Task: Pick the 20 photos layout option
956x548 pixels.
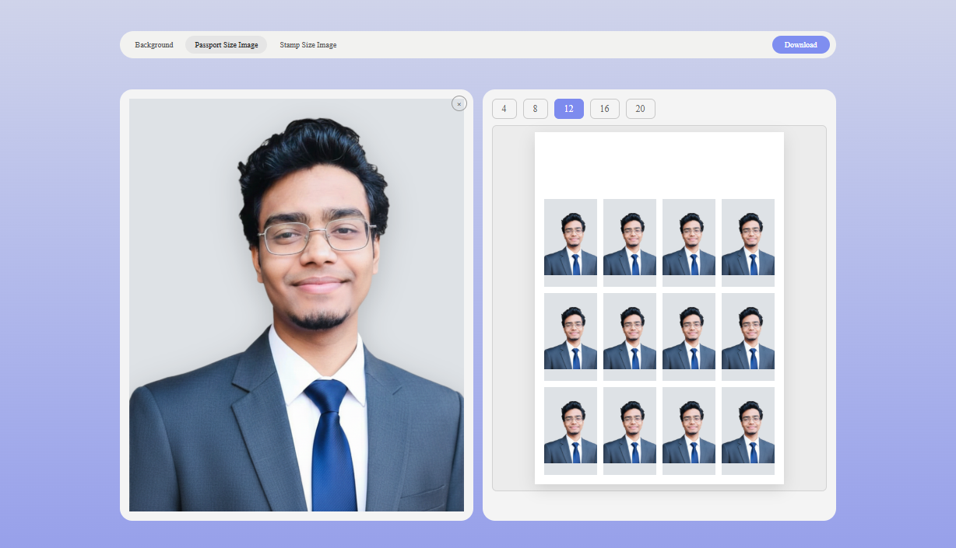Action: (x=640, y=109)
